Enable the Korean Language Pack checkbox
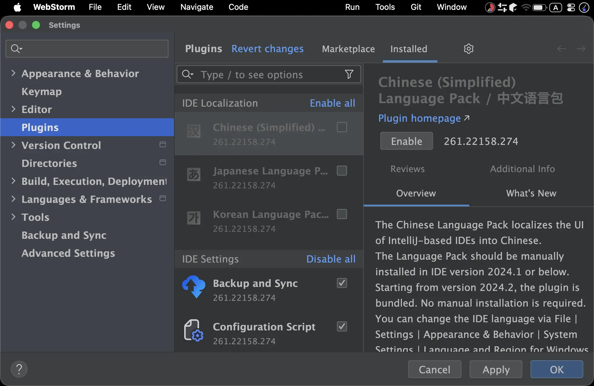The height and width of the screenshot is (386, 594). 342,214
